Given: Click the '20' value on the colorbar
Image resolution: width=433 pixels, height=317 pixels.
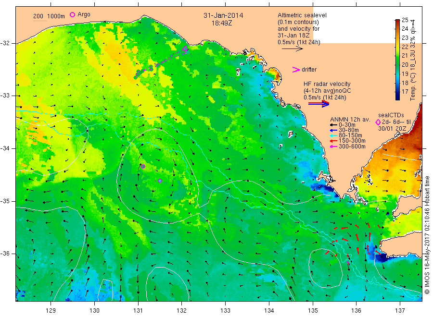Looking at the screenshot, I should click(405, 65).
